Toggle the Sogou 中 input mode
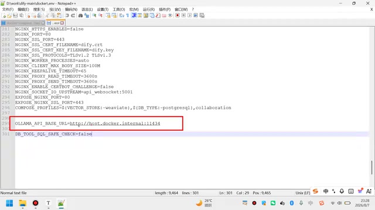 click(x=326, y=191)
